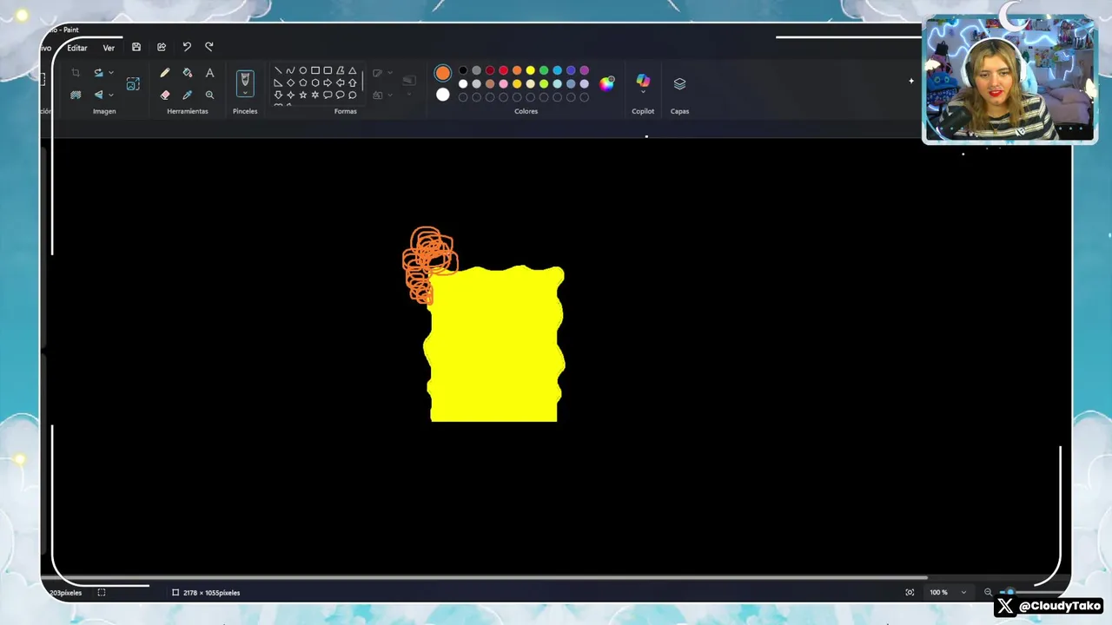Select the Diamond shape
Viewport: 1112px width, 625px height.
point(290,82)
